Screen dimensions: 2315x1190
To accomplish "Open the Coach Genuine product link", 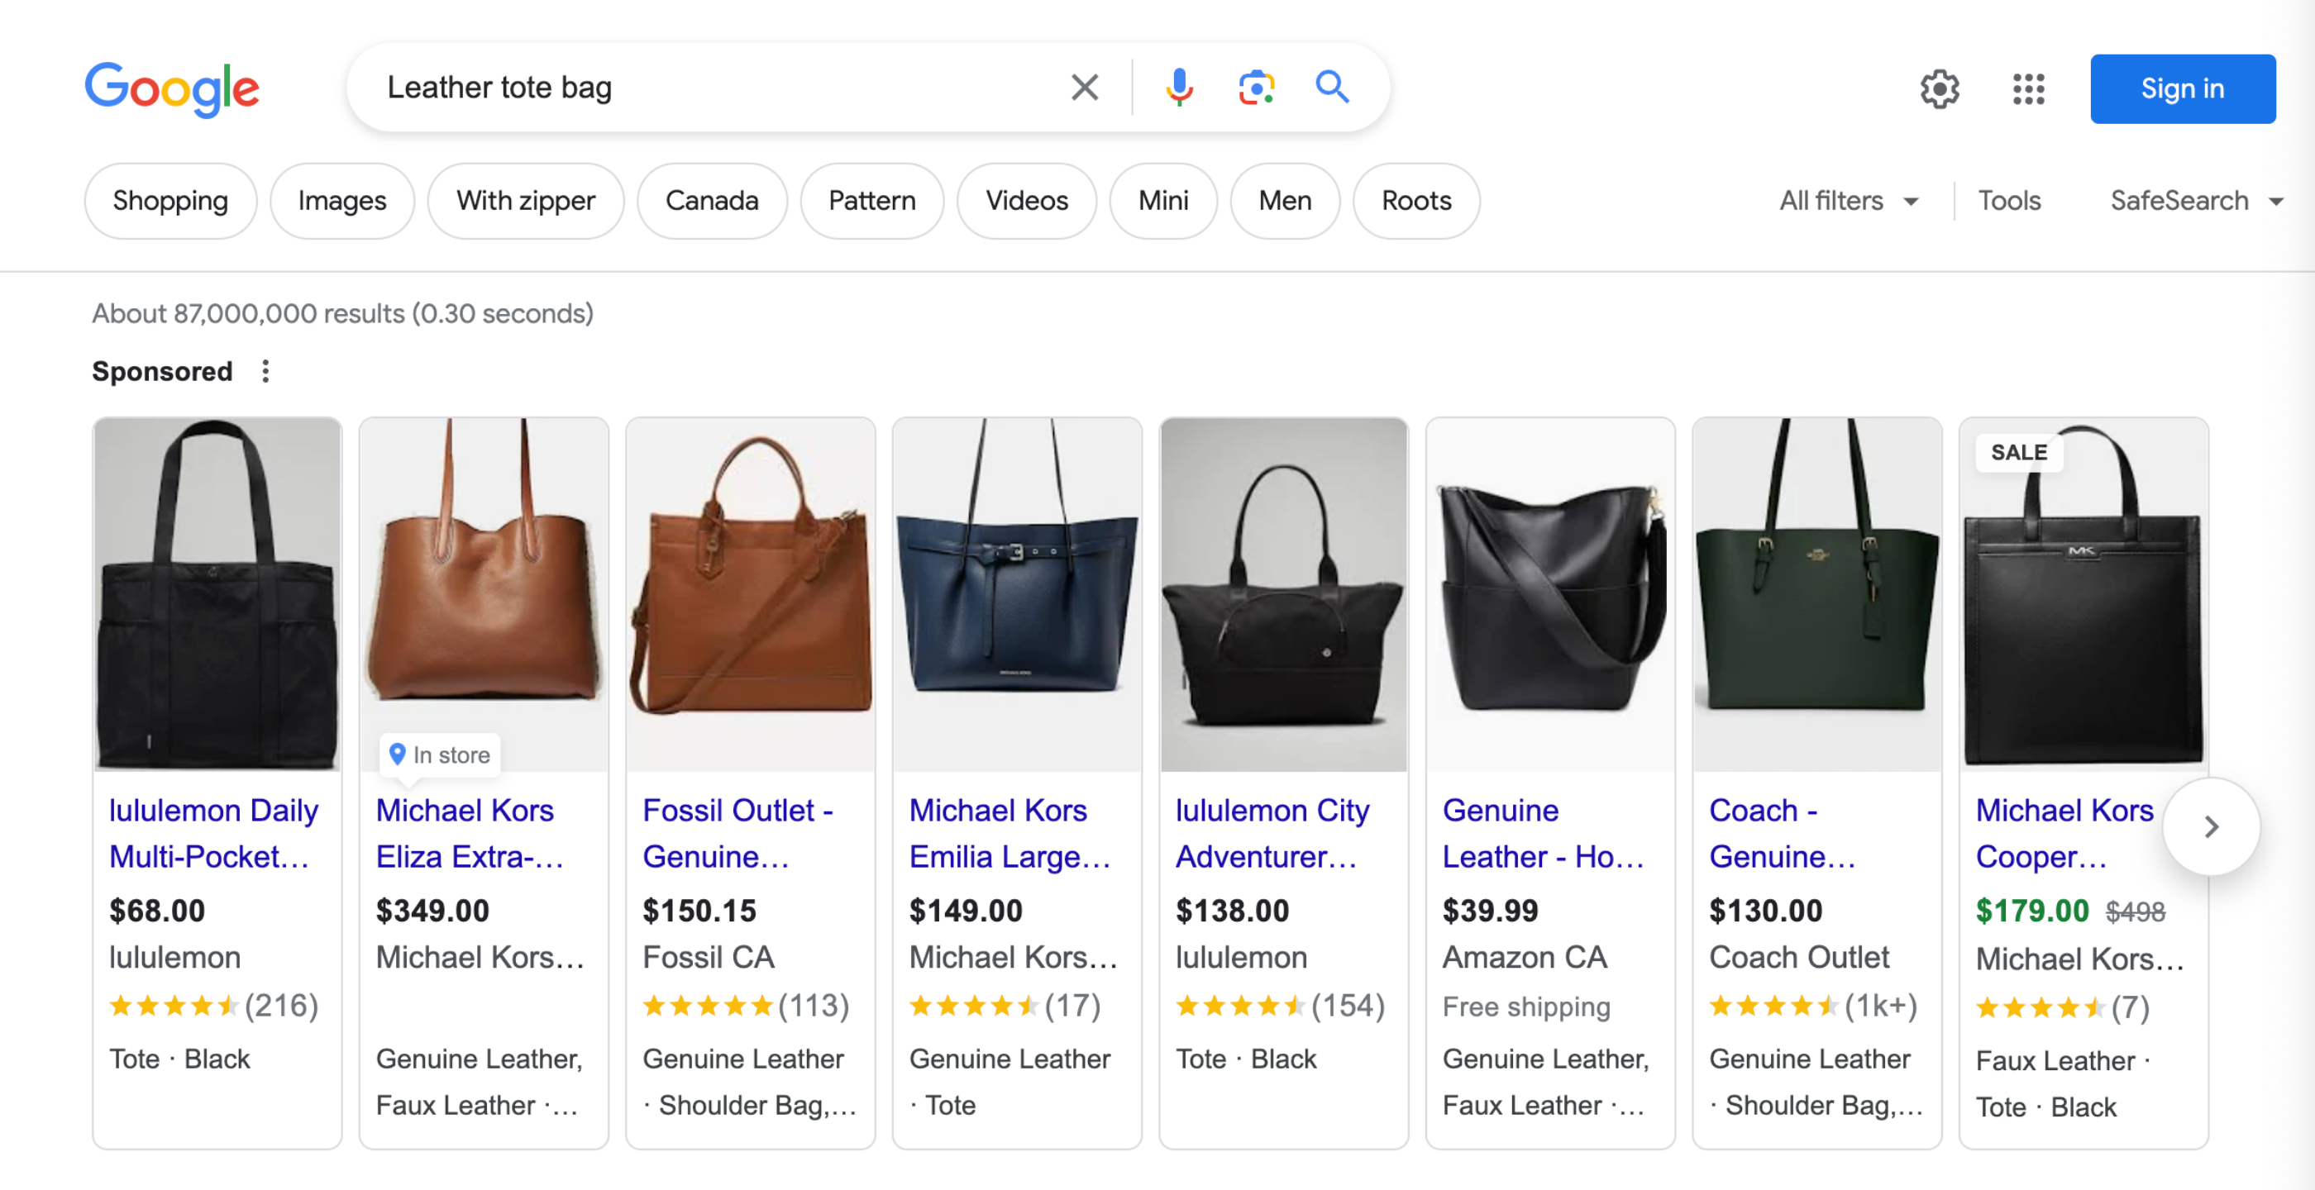I will pyautogui.click(x=1781, y=832).
